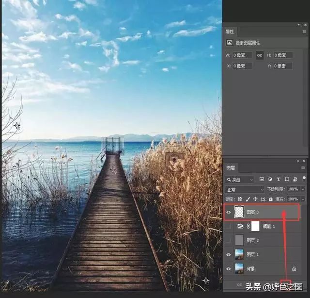The width and height of the screenshot is (310, 298).
Task: Toggle the width-height link in Properties
Action: pos(260,55)
